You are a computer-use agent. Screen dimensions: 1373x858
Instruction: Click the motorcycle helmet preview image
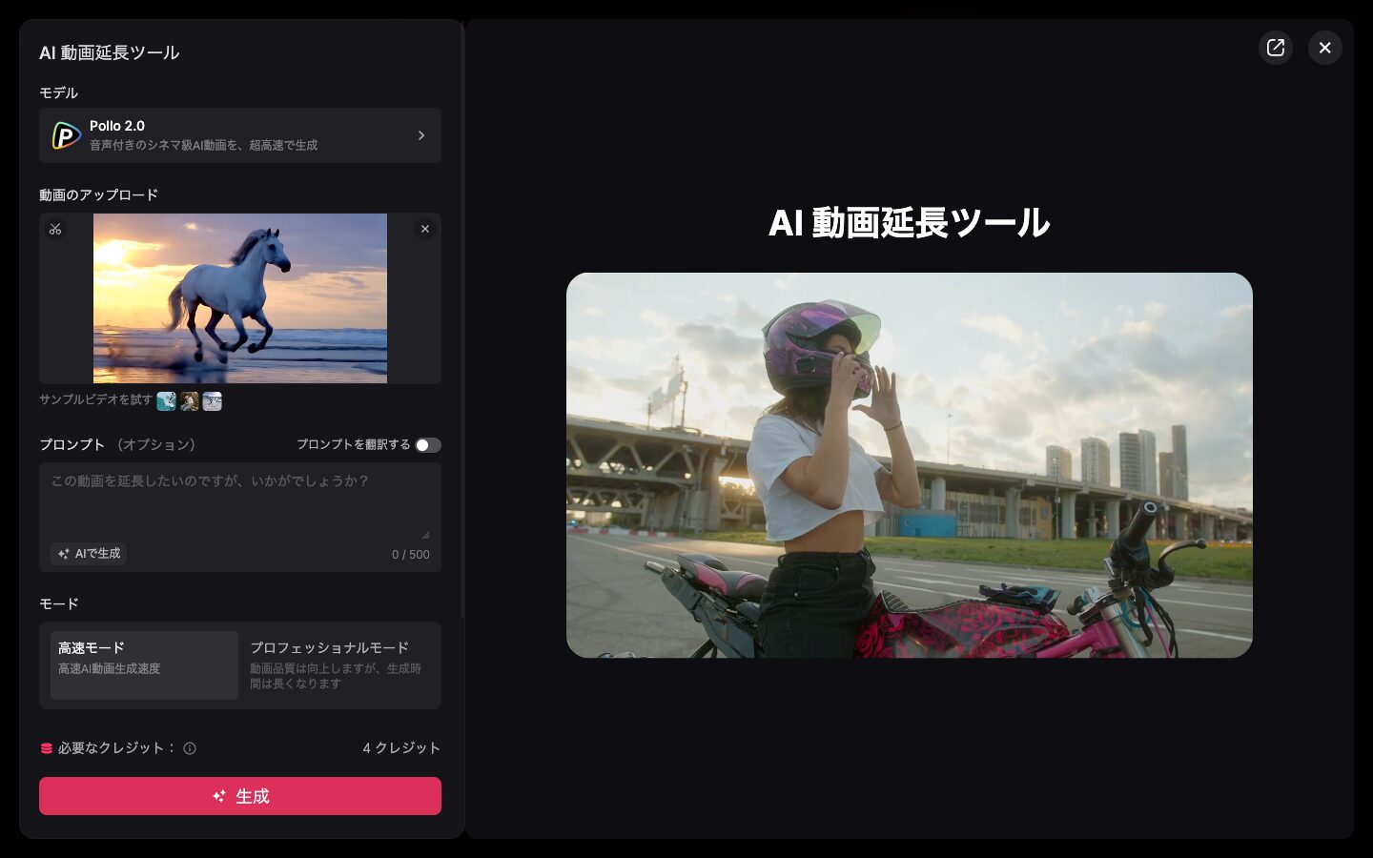point(910,465)
